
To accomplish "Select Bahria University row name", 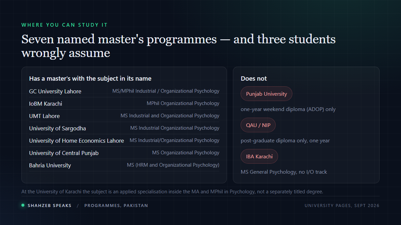I will pos(50,165).
